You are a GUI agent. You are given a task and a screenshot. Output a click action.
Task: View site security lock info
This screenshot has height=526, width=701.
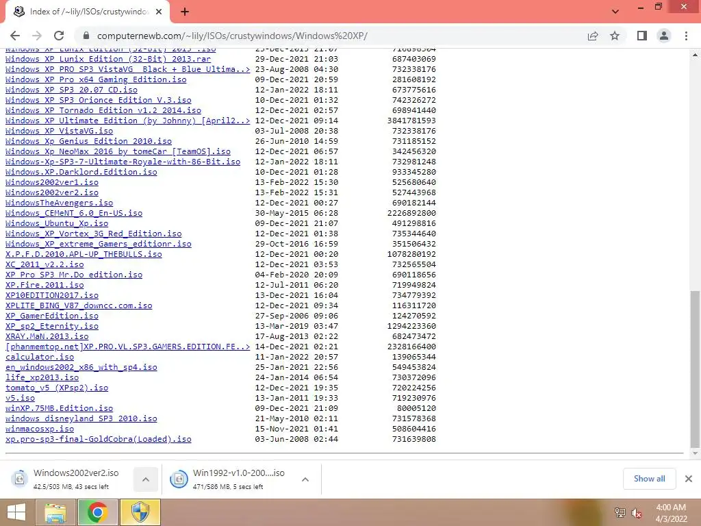coord(86,36)
